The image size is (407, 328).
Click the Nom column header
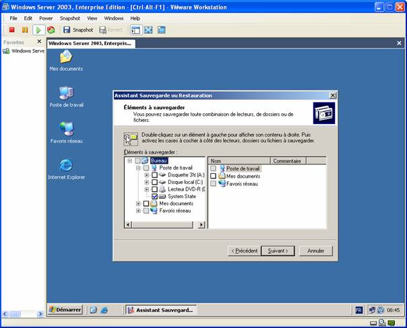(239, 161)
